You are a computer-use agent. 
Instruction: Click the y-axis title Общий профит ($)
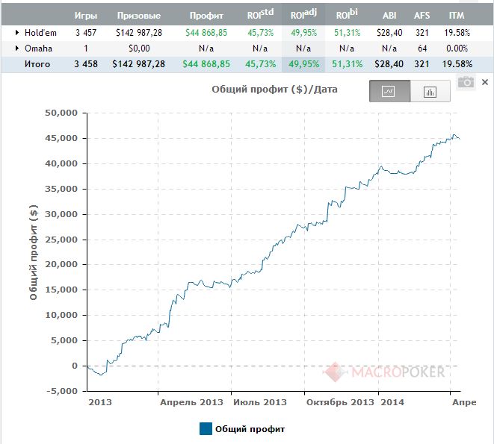[x=33, y=252]
